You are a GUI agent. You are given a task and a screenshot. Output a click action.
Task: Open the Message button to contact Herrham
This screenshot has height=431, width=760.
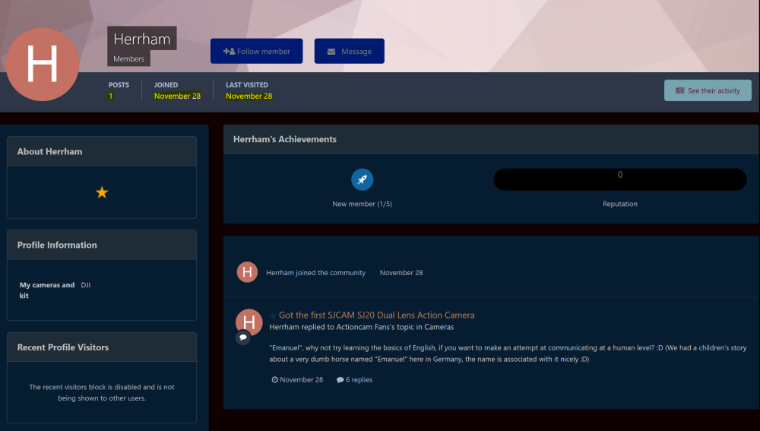349,52
